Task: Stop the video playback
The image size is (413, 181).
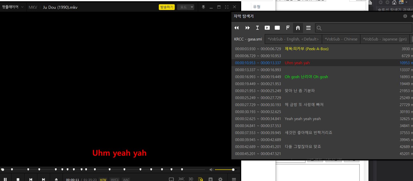Action: tap(18, 179)
